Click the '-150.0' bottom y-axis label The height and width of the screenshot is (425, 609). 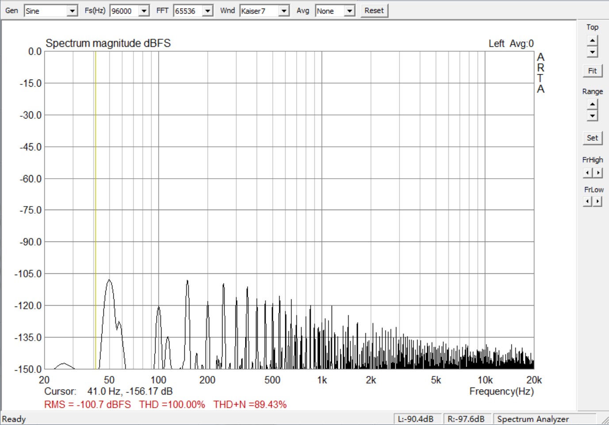click(x=28, y=369)
